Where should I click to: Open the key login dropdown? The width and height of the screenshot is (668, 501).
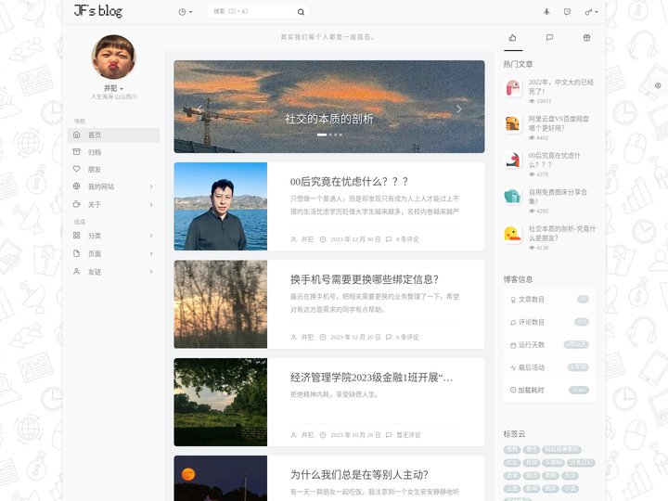tap(591, 12)
